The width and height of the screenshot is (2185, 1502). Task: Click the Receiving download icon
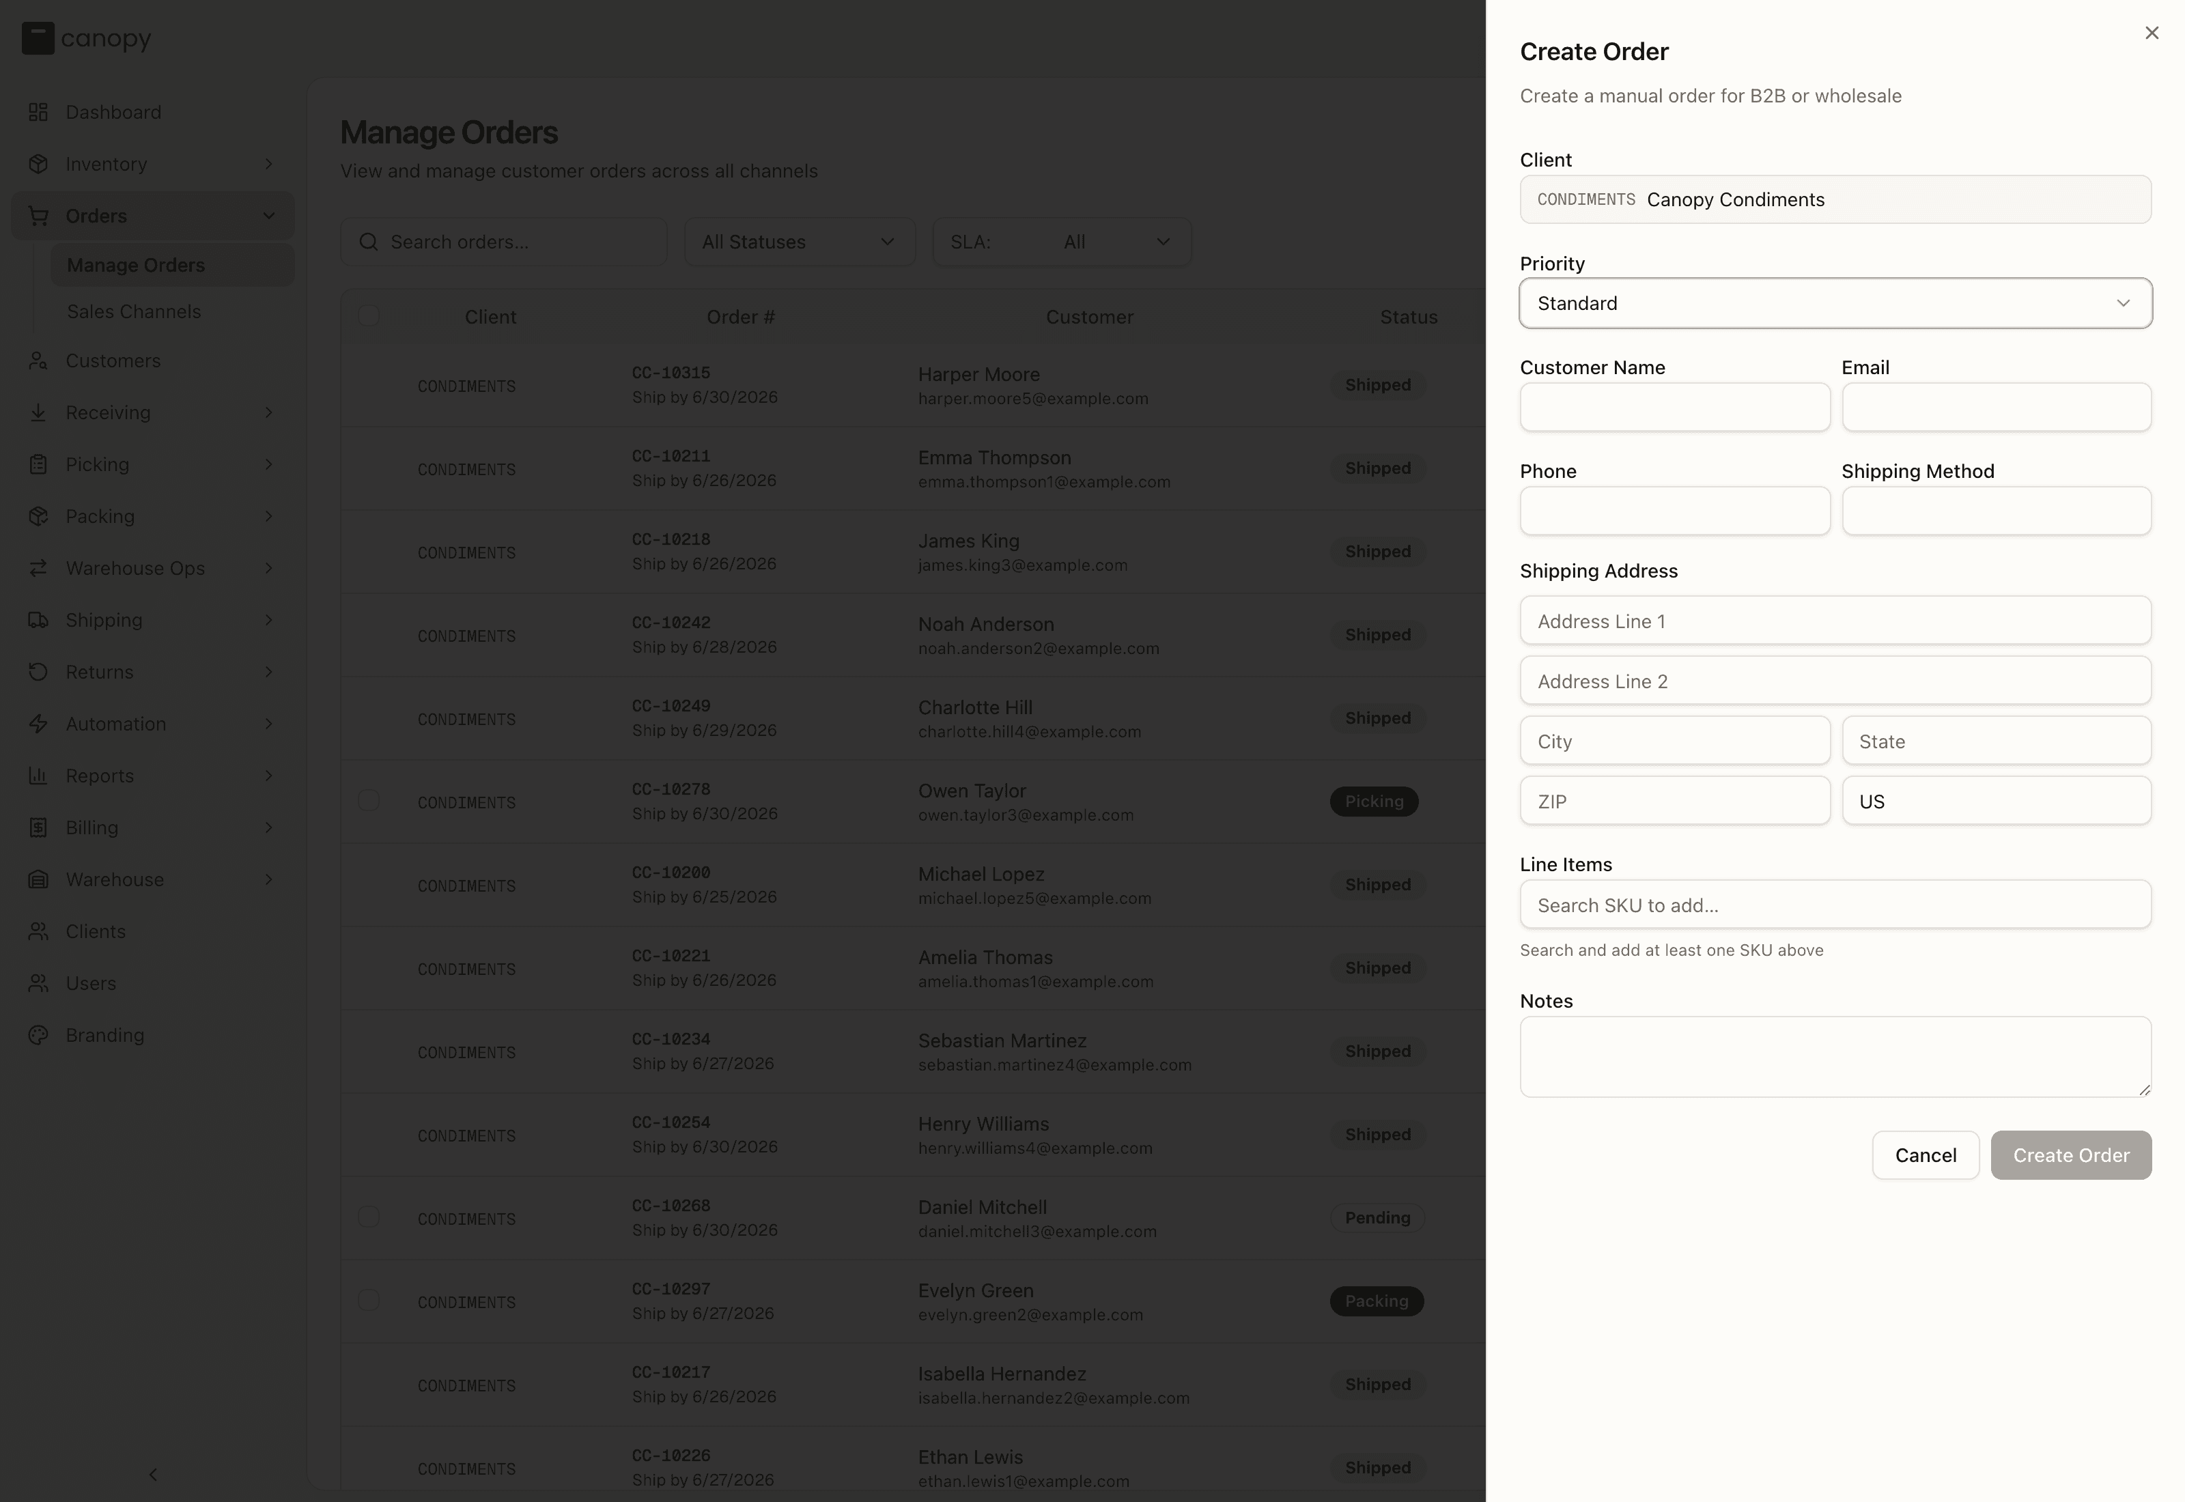[38, 412]
